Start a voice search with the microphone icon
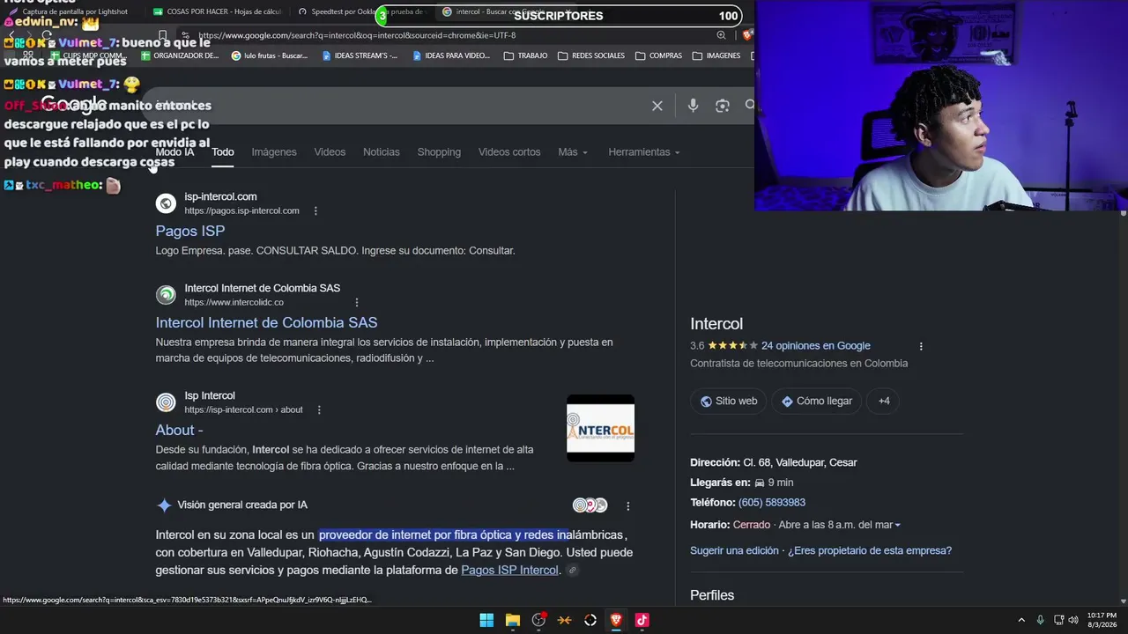The height and width of the screenshot is (634, 1128). (693, 106)
